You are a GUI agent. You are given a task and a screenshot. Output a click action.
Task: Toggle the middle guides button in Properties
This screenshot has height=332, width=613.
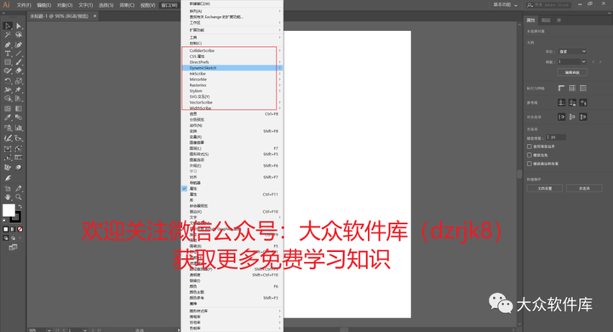(572, 102)
